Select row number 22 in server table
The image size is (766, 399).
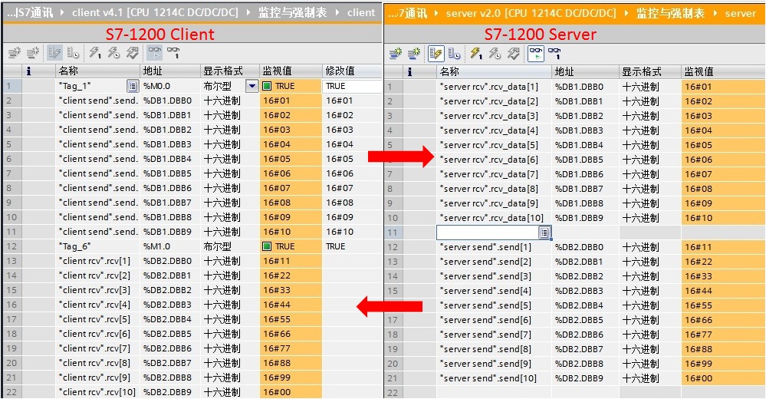coord(393,393)
